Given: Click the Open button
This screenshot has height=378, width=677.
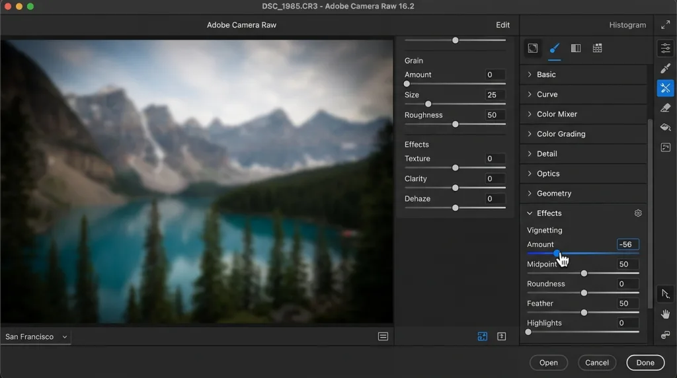Looking at the screenshot, I should [548, 363].
